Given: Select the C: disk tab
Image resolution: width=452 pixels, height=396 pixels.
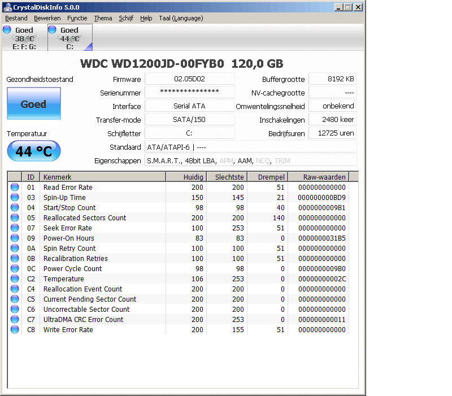Looking at the screenshot, I should (x=70, y=38).
